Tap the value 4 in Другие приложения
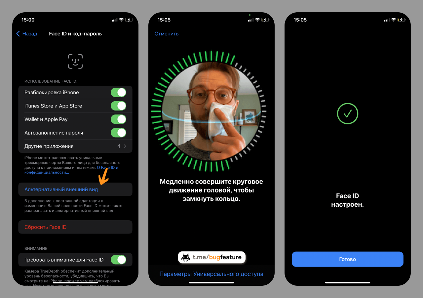This screenshot has height=298, width=423. (119, 146)
